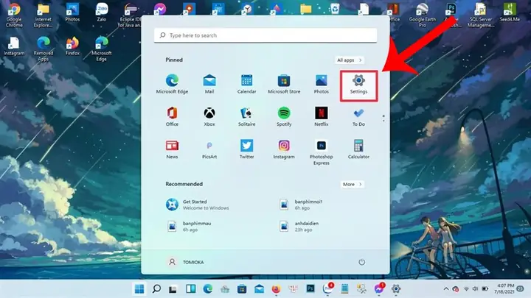Viewport: 531px width, 298px height.
Task: Open the banphimnoi1 recommended file
Action: 301,205
